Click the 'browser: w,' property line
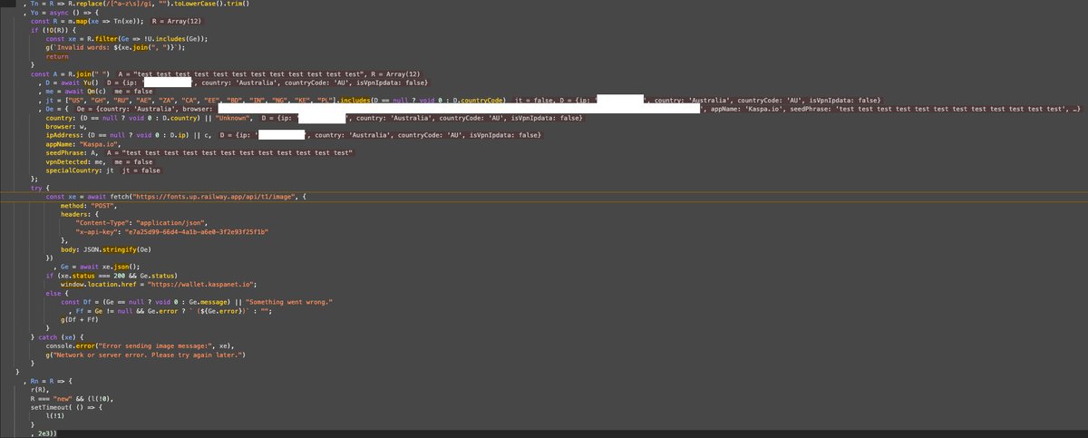The width and height of the screenshot is (1088, 438). (x=66, y=126)
